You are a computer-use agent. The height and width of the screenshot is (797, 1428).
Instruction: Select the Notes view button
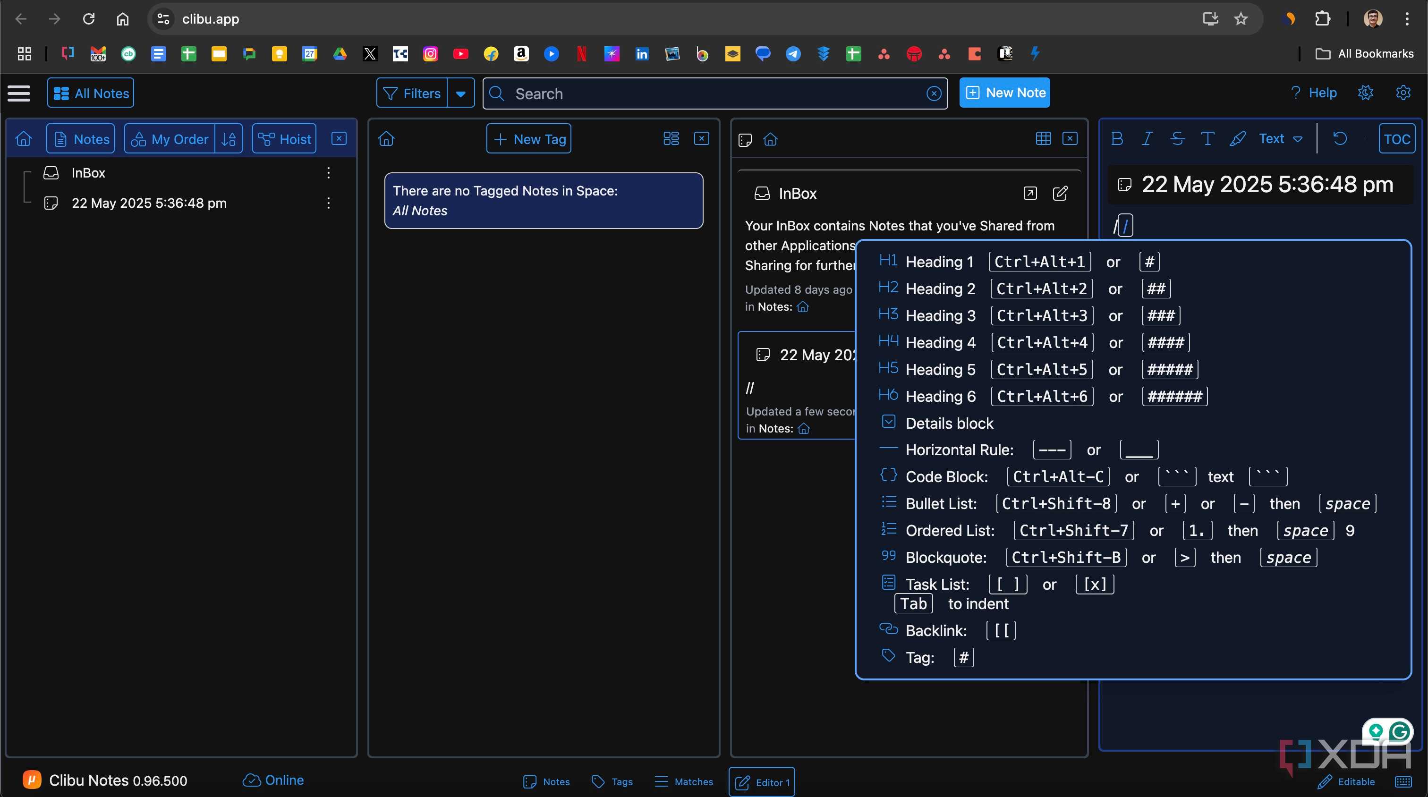point(81,138)
